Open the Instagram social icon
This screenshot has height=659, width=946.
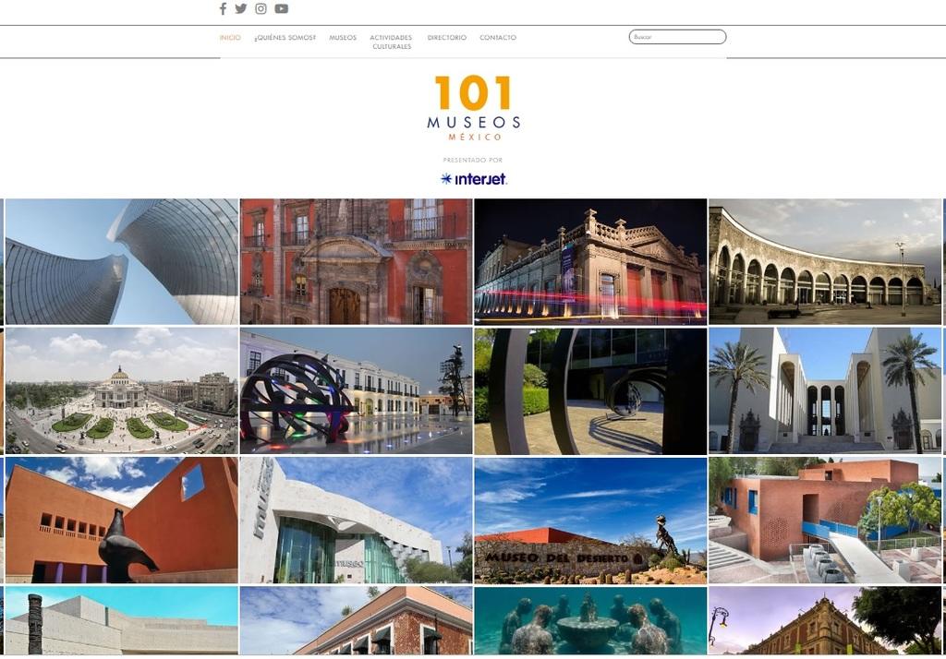click(x=261, y=9)
